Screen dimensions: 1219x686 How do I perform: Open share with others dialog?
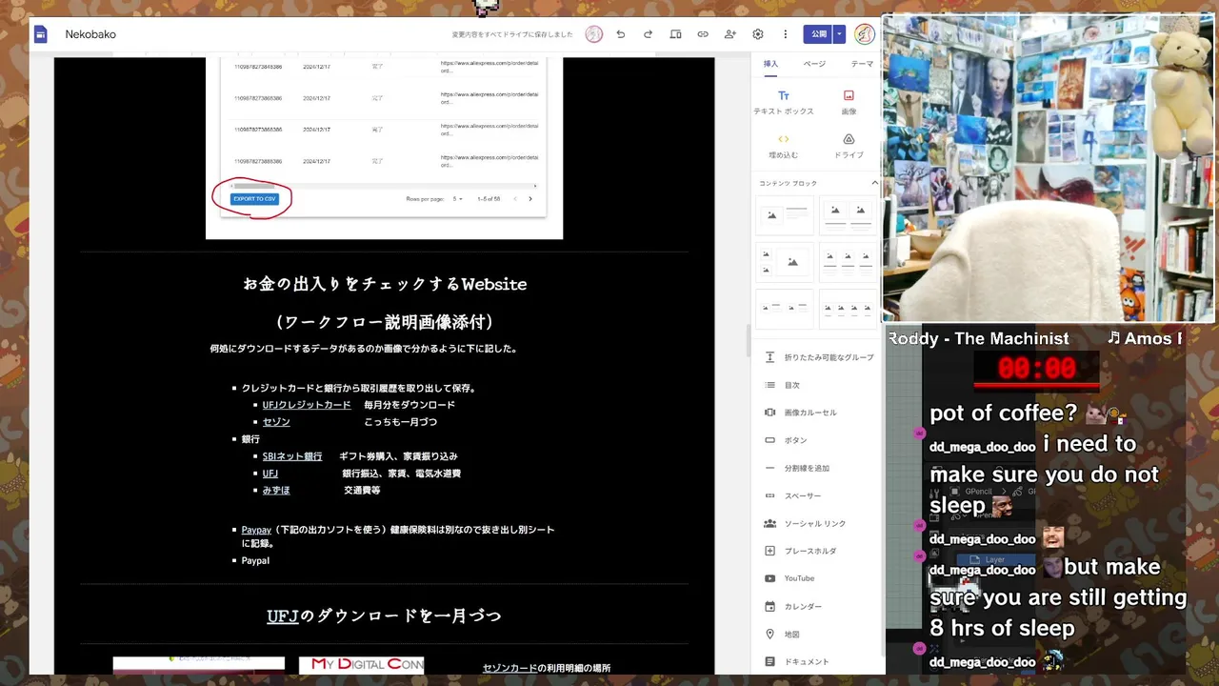click(730, 34)
